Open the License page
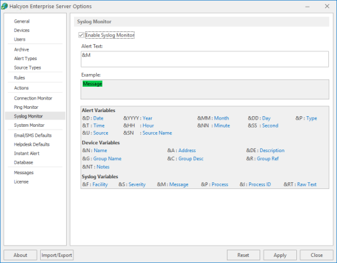Screen dimensions: 337x263 click(x=21, y=182)
